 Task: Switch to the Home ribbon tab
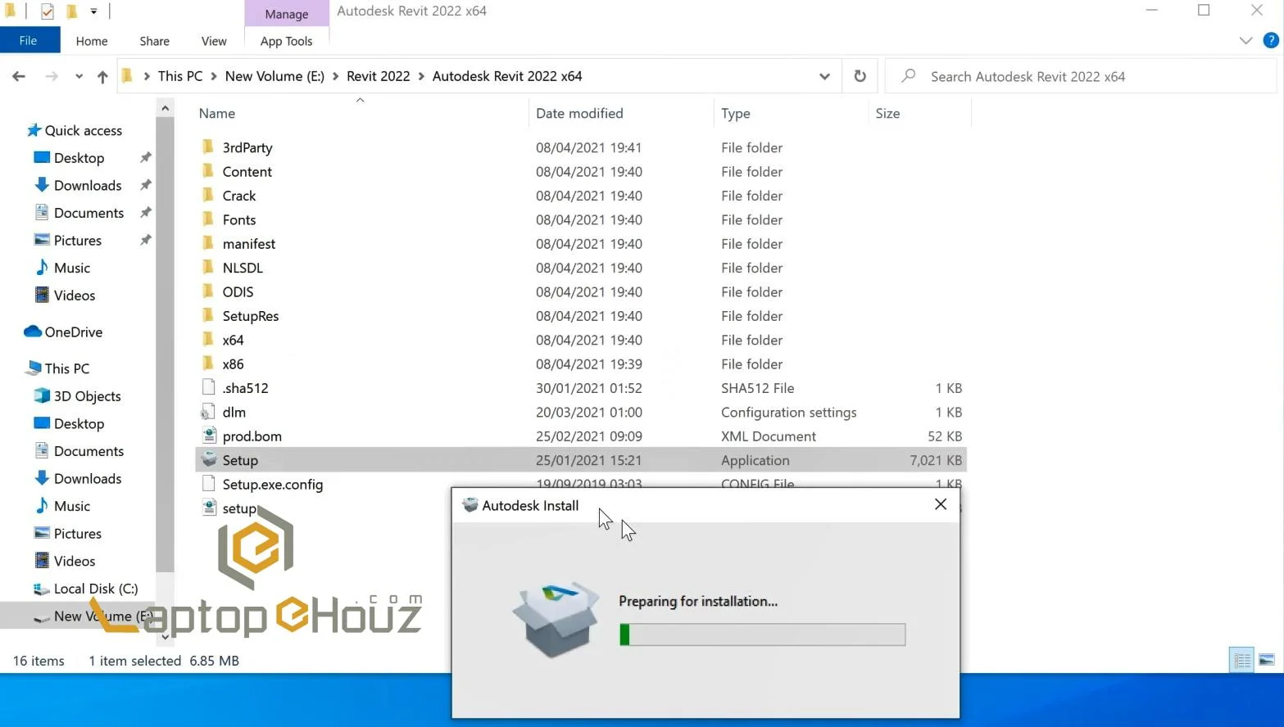(x=92, y=41)
